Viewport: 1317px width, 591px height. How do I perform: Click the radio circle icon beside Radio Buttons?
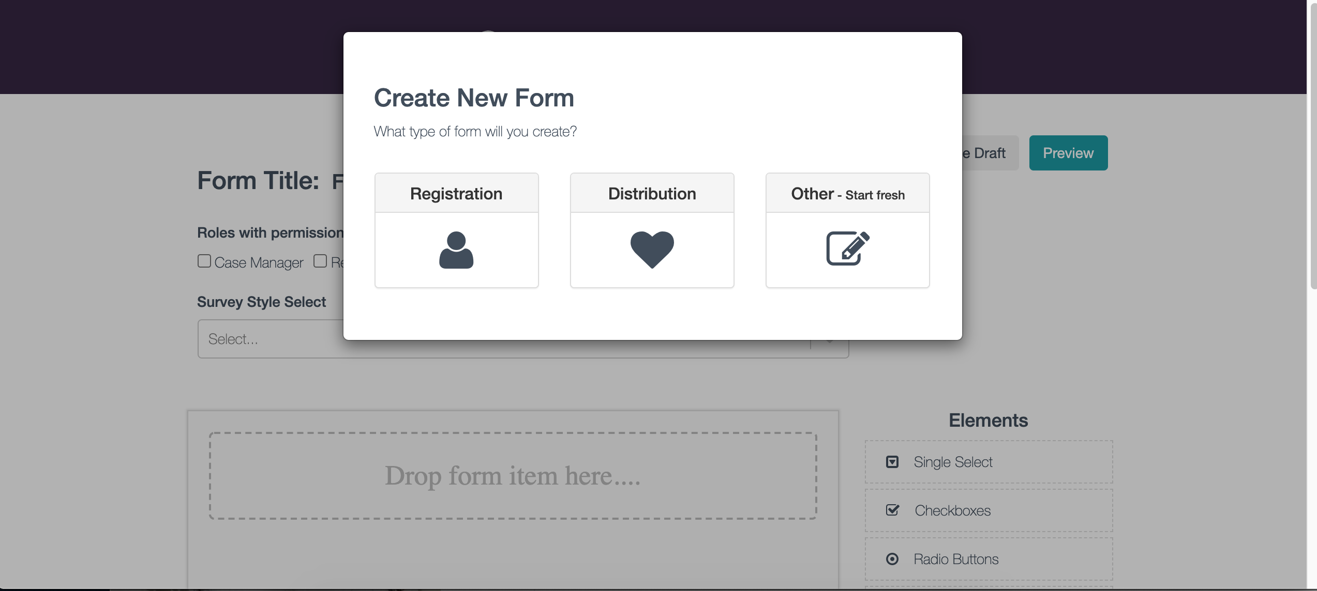[x=892, y=558]
